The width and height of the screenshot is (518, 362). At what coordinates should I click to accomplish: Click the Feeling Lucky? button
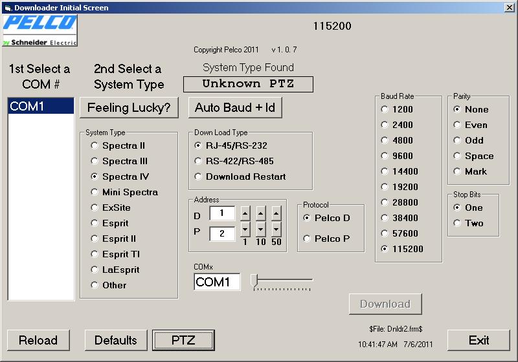pos(129,107)
